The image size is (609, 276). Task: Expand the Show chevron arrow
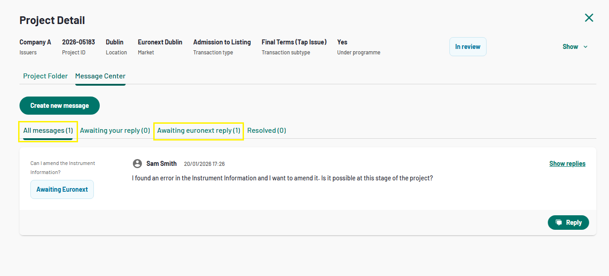tap(585, 47)
